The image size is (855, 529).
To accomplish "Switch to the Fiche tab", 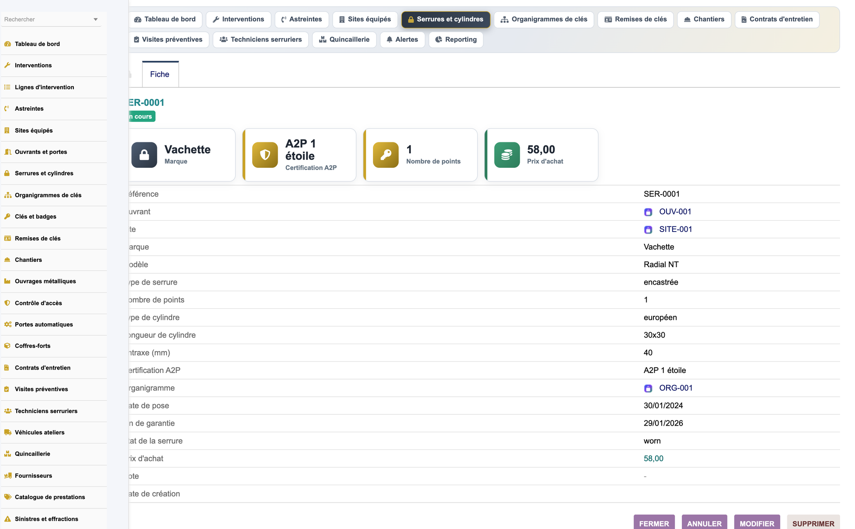I will click(x=160, y=74).
